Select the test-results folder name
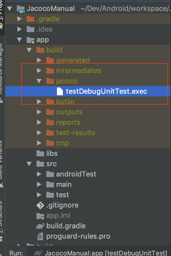The height and width of the screenshot is (256, 171). [x=75, y=133]
